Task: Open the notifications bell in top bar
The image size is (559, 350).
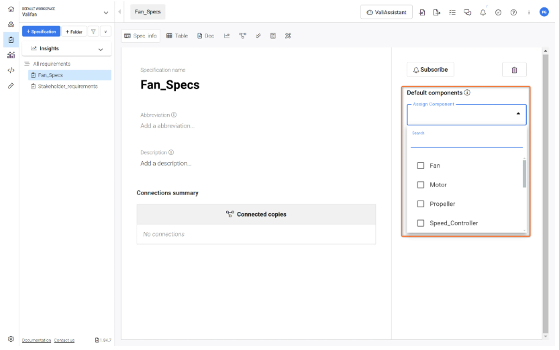Action: [x=482, y=12]
